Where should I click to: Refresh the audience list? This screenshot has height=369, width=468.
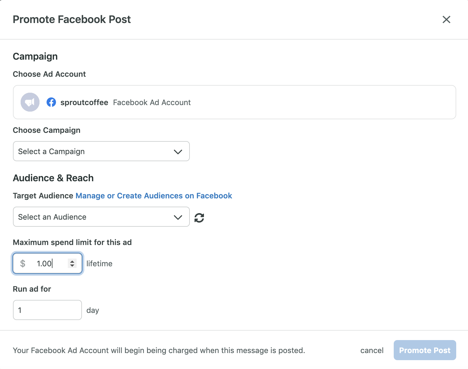click(199, 218)
